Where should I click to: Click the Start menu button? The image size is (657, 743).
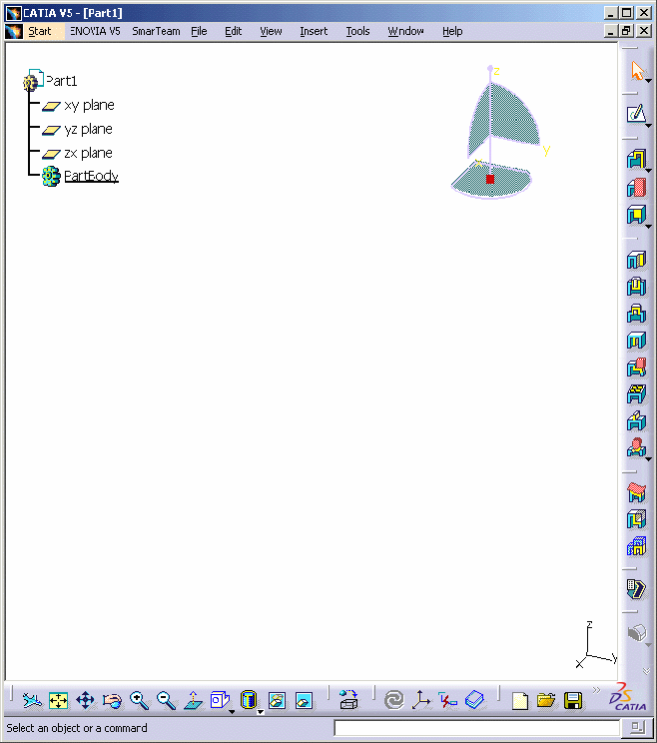click(39, 31)
